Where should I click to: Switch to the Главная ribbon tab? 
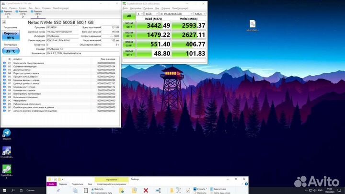[63, 184]
